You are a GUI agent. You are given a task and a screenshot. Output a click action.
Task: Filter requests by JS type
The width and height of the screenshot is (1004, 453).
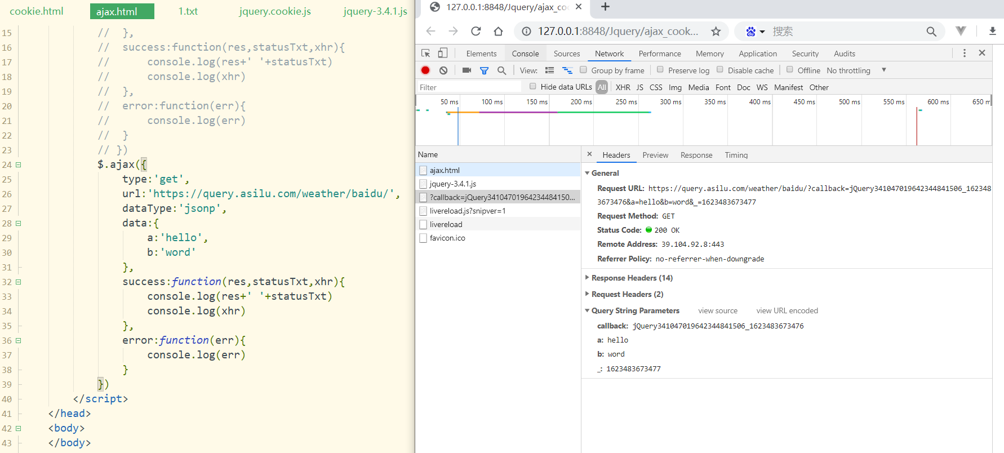pos(640,87)
